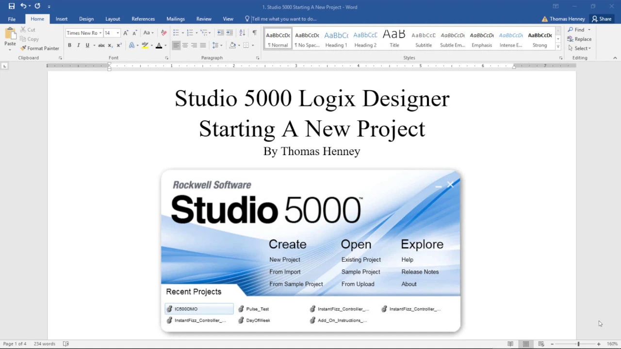Viewport: 621px width, 349px height.
Task: Click zoom in plus in status bar
Action: 599,344
